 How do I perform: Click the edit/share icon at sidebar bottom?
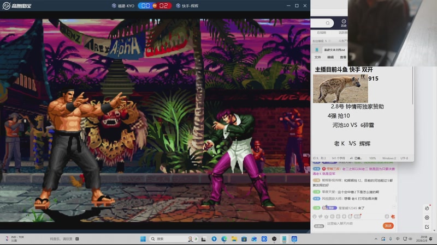tap(427, 227)
